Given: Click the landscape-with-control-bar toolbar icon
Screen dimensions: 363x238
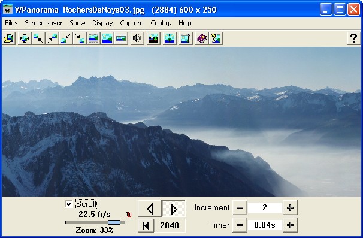Looking at the screenshot, I should [x=93, y=38].
